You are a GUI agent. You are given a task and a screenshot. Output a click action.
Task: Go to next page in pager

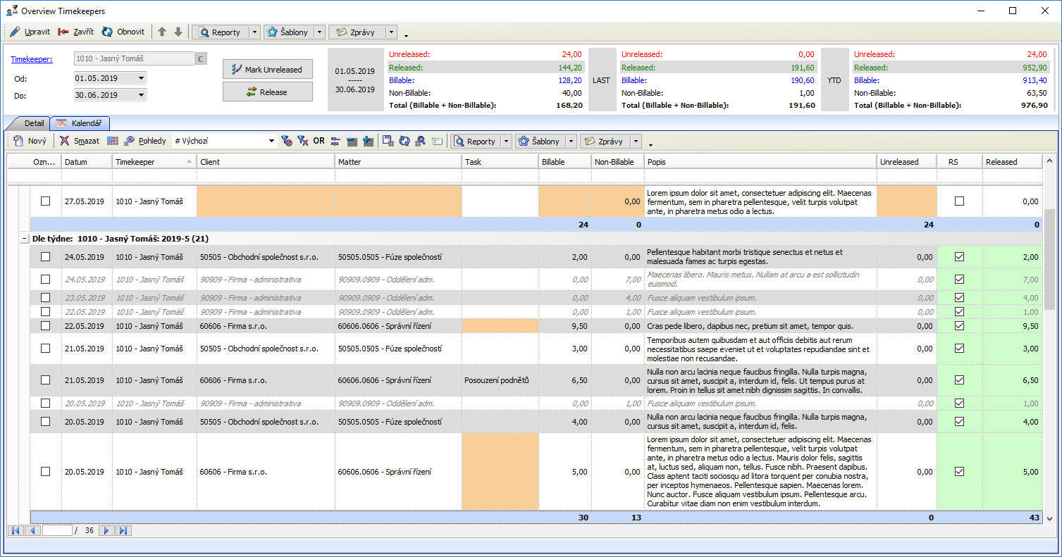107,530
